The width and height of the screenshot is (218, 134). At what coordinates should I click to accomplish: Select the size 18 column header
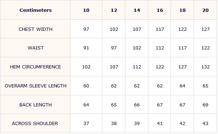(182, 10)
